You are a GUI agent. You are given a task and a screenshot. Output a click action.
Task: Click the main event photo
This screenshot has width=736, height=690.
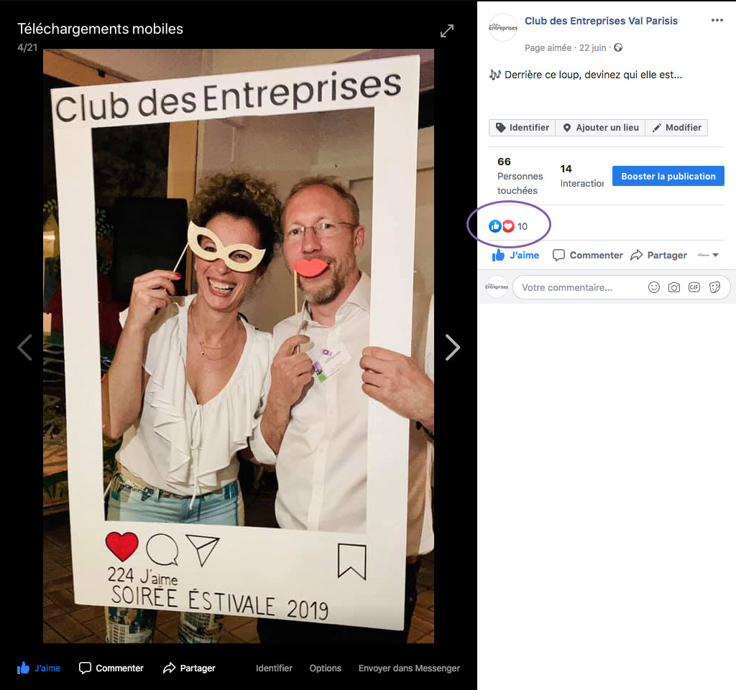(x=239, y=346)
